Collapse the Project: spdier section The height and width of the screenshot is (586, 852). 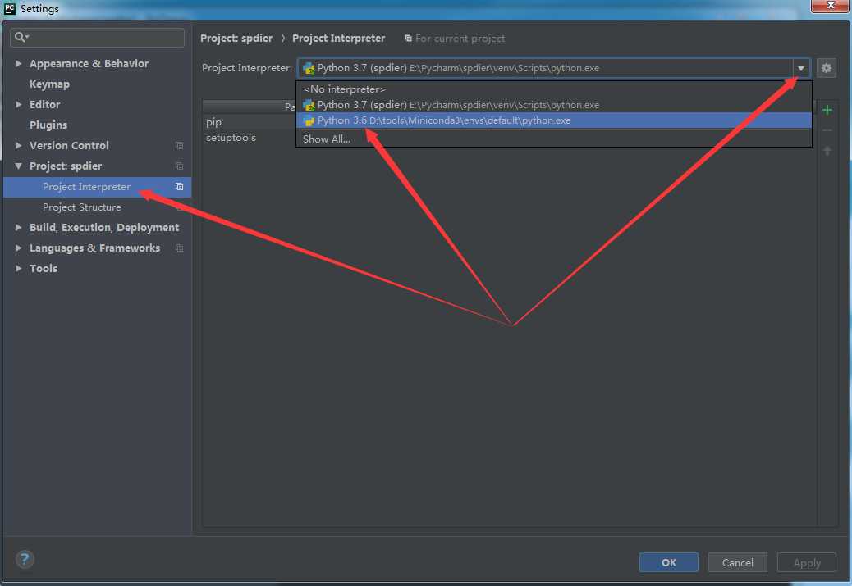pos(19,166)
